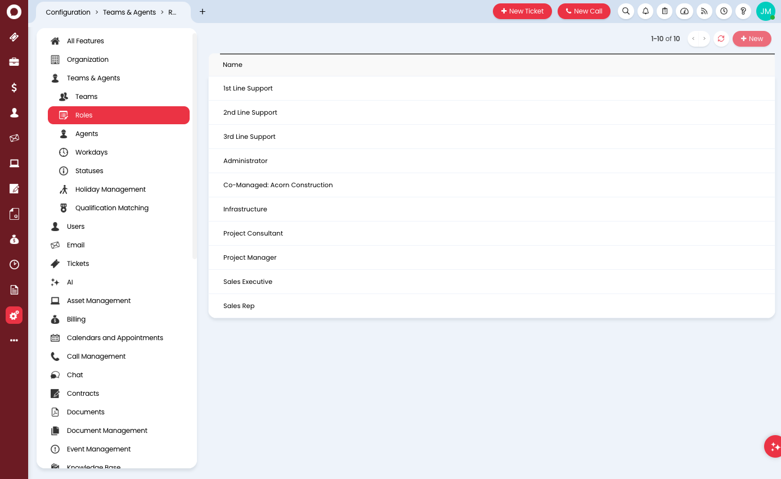This screenshot has height=479, width=781.
Task: Go to next page arrow
Action: point(704,39)
